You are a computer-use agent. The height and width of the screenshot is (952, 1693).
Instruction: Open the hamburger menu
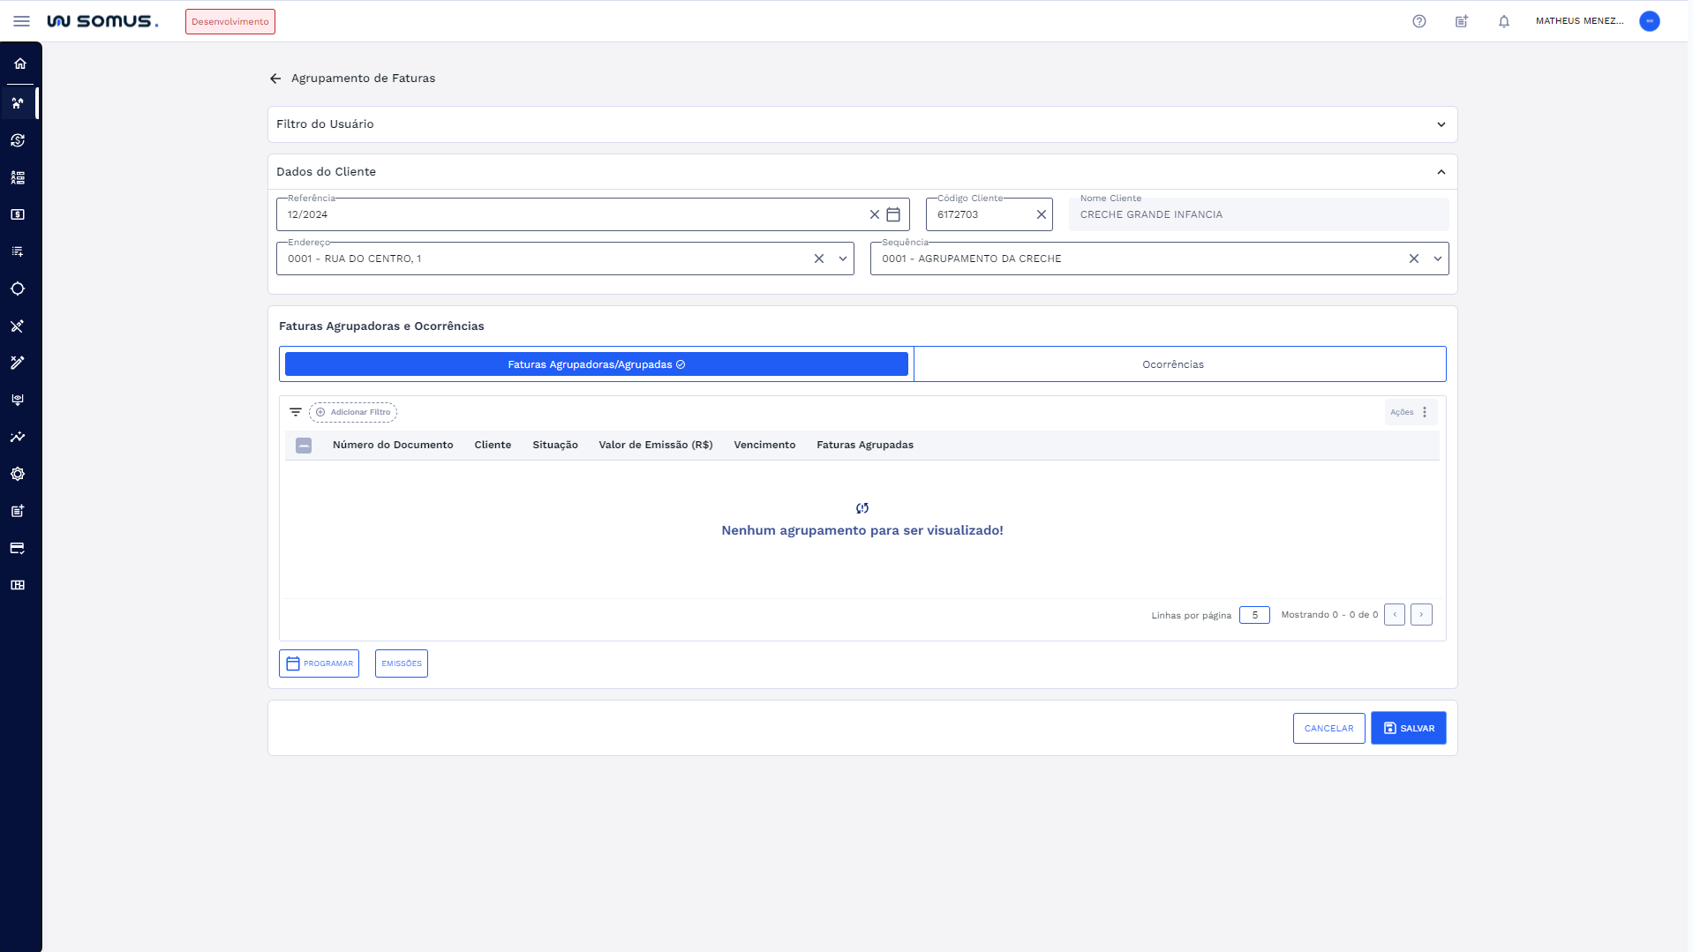tap(21, 21)
